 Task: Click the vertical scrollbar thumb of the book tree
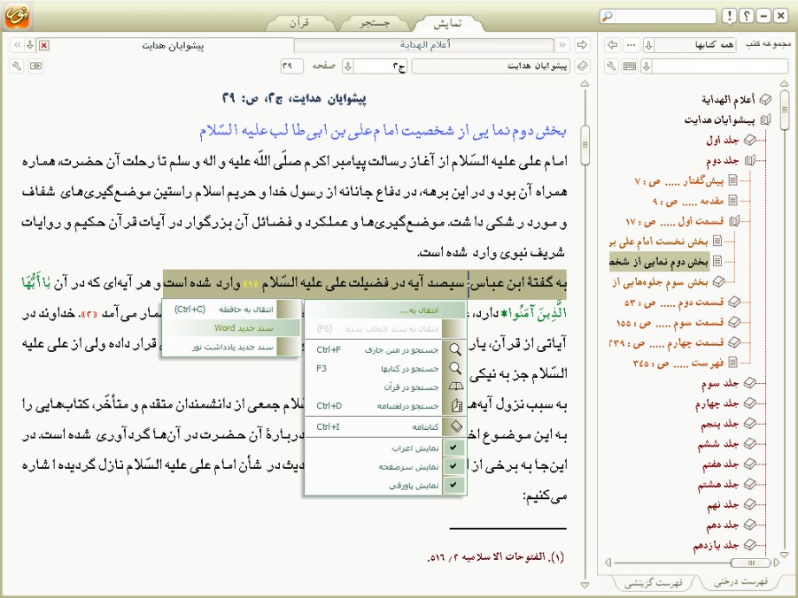click(x=785, y=110)
